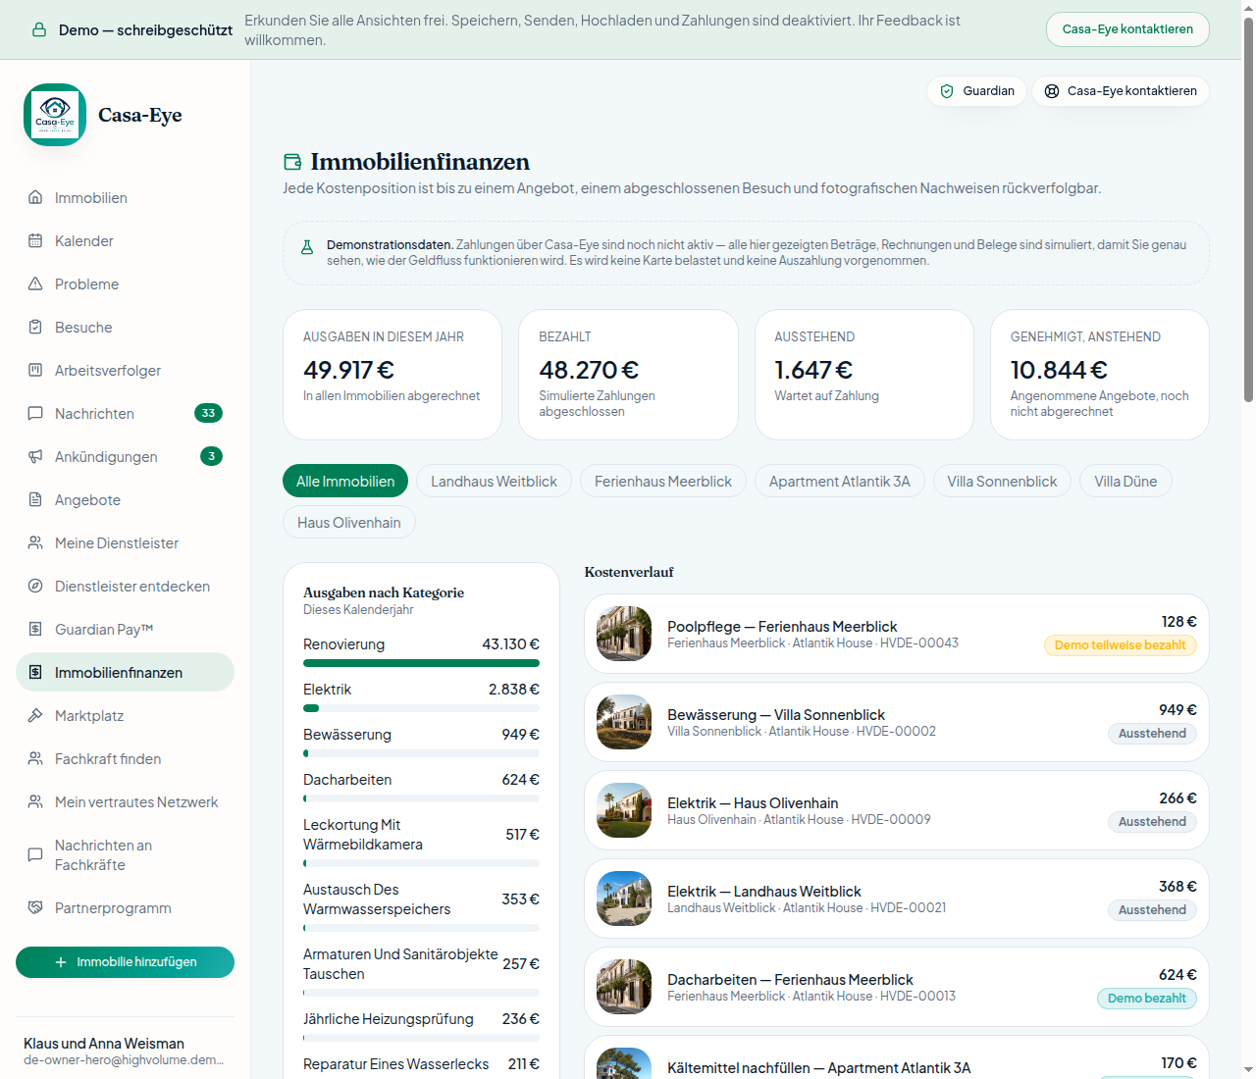The height and width of the screenshot is (1079, 1256).
Task: Open the Poolpflege — Ferienhaus Meerblick thumbnail
Action: click(x=624, y=634)
